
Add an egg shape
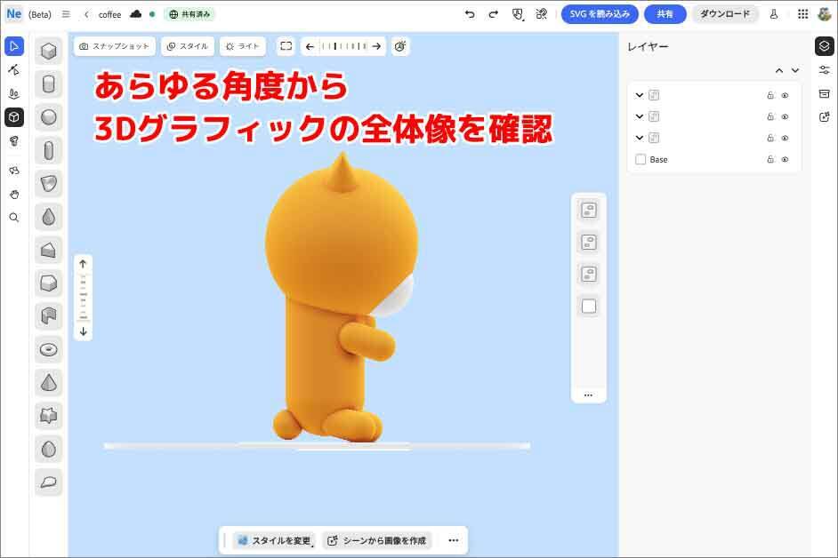[49, 449]
